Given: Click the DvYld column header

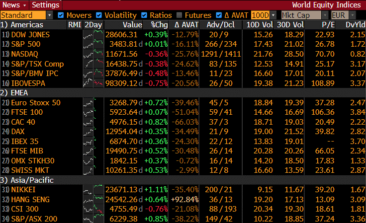Looking at the screenshot, I should (x=356, y=25).
